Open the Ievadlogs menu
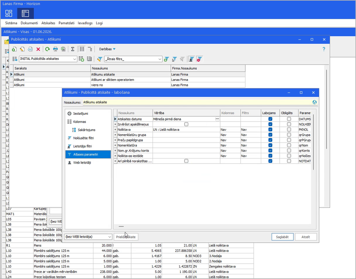The width and height of the screenshot is (356, 279). (85, 23)
